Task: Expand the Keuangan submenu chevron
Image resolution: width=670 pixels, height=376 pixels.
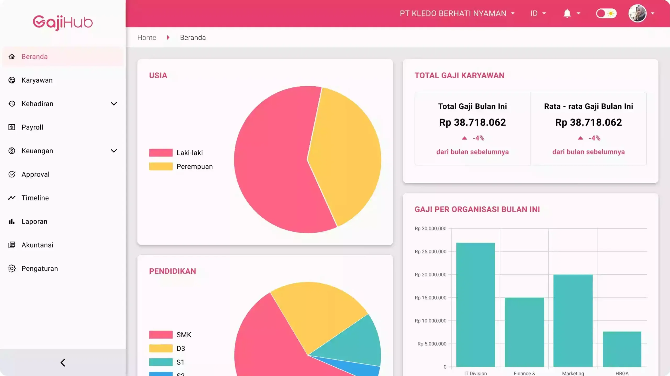Action: point(114,151)
